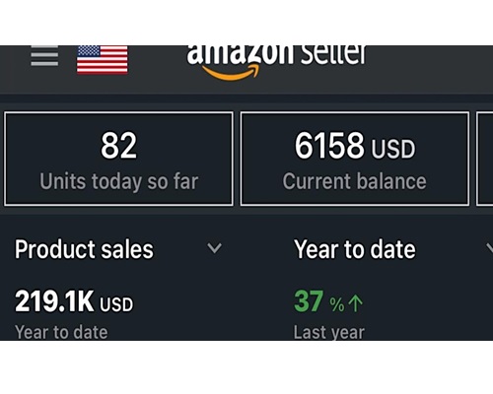Open the partially visible third summary card
This screenshot has width=493, height=394.
[x=485, y=159]
